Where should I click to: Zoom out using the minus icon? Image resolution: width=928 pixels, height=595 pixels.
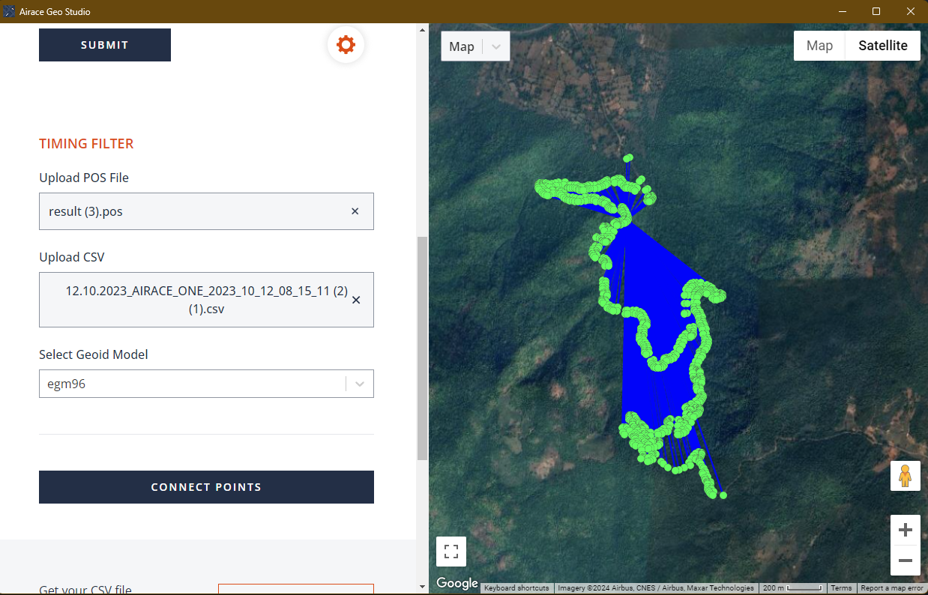tap(906, 561)
